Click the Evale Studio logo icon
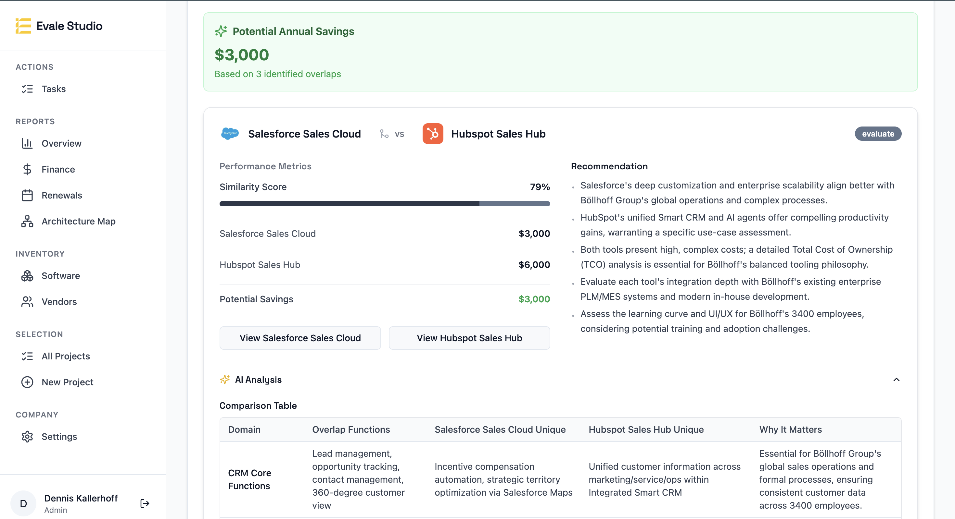 23,26
